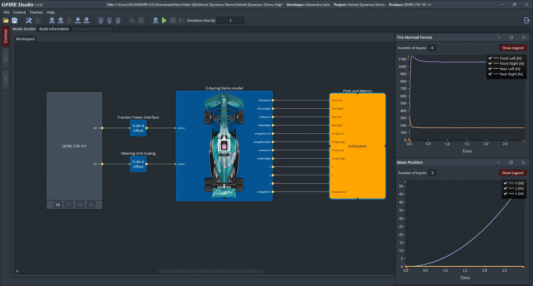Click the Front Left [N] legend color line

496,58
